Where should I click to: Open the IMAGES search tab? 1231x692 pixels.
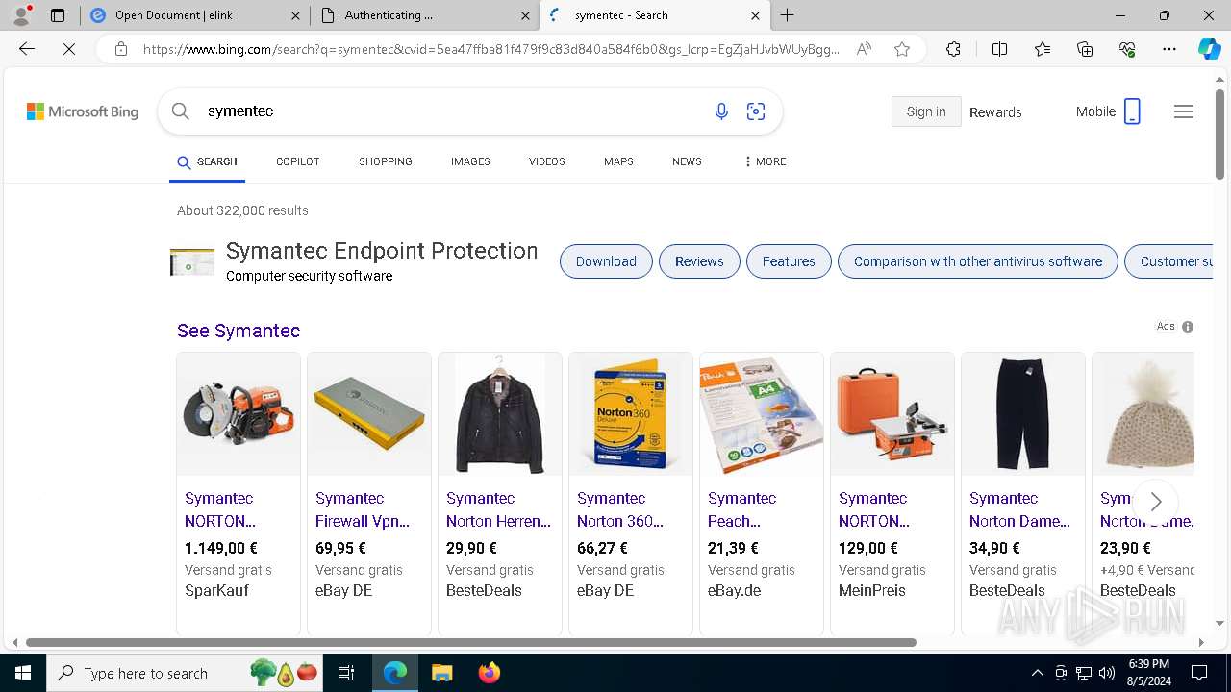point(470,161)
